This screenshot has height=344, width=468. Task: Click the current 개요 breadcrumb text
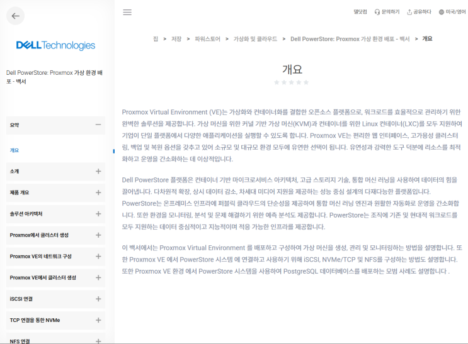427,39
